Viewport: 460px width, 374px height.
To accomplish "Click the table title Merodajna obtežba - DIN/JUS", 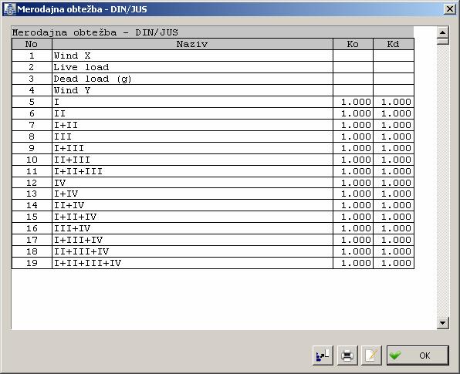I will click(95, 32).
